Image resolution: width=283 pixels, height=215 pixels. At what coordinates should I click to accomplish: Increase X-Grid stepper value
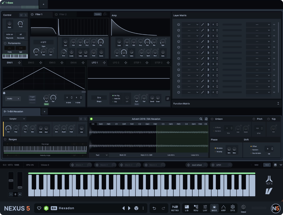71,97
